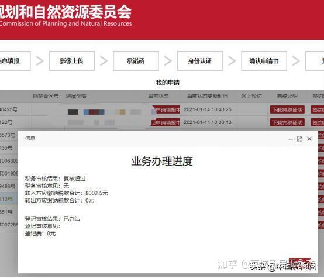Click the timestamp 2021-01-14 10:40:25
This screenshot has height=278, width=324.
click(208, 109)
